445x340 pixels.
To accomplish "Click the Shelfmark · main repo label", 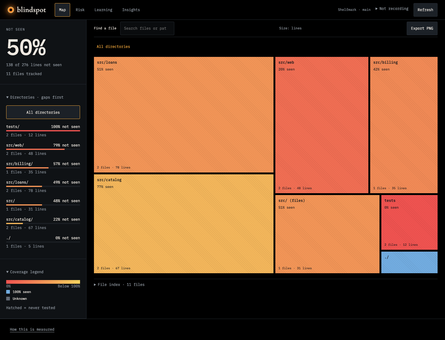I will click(354, 10).
